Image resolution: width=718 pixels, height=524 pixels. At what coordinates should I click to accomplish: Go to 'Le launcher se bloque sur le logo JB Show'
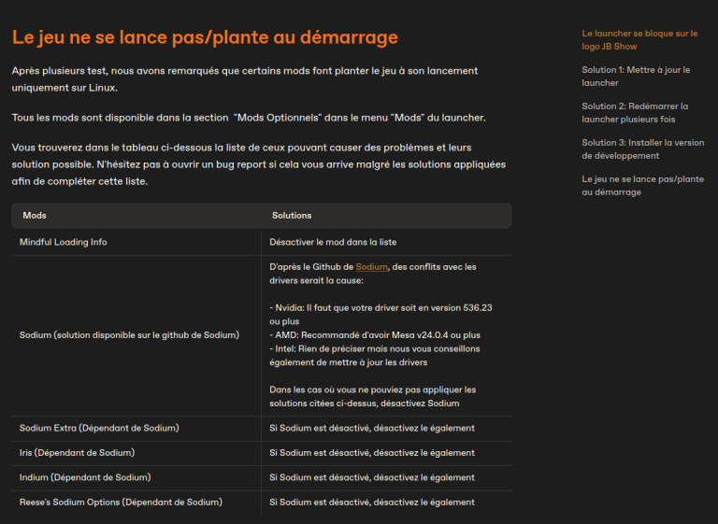(x=639, y=40)
